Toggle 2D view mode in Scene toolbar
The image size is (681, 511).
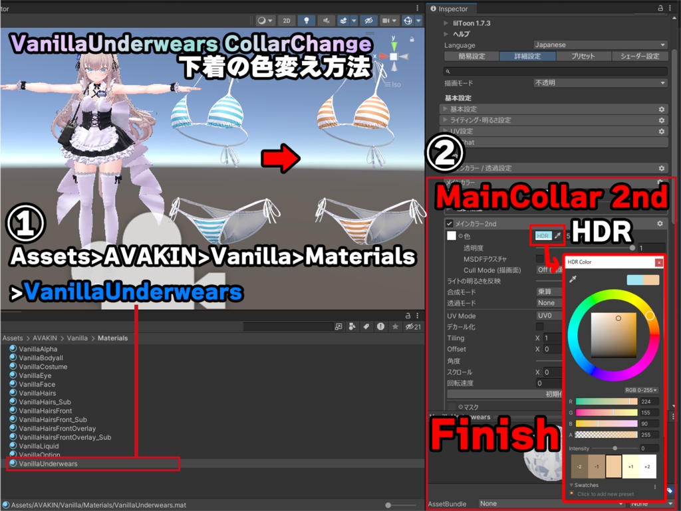tap(286, 20)
